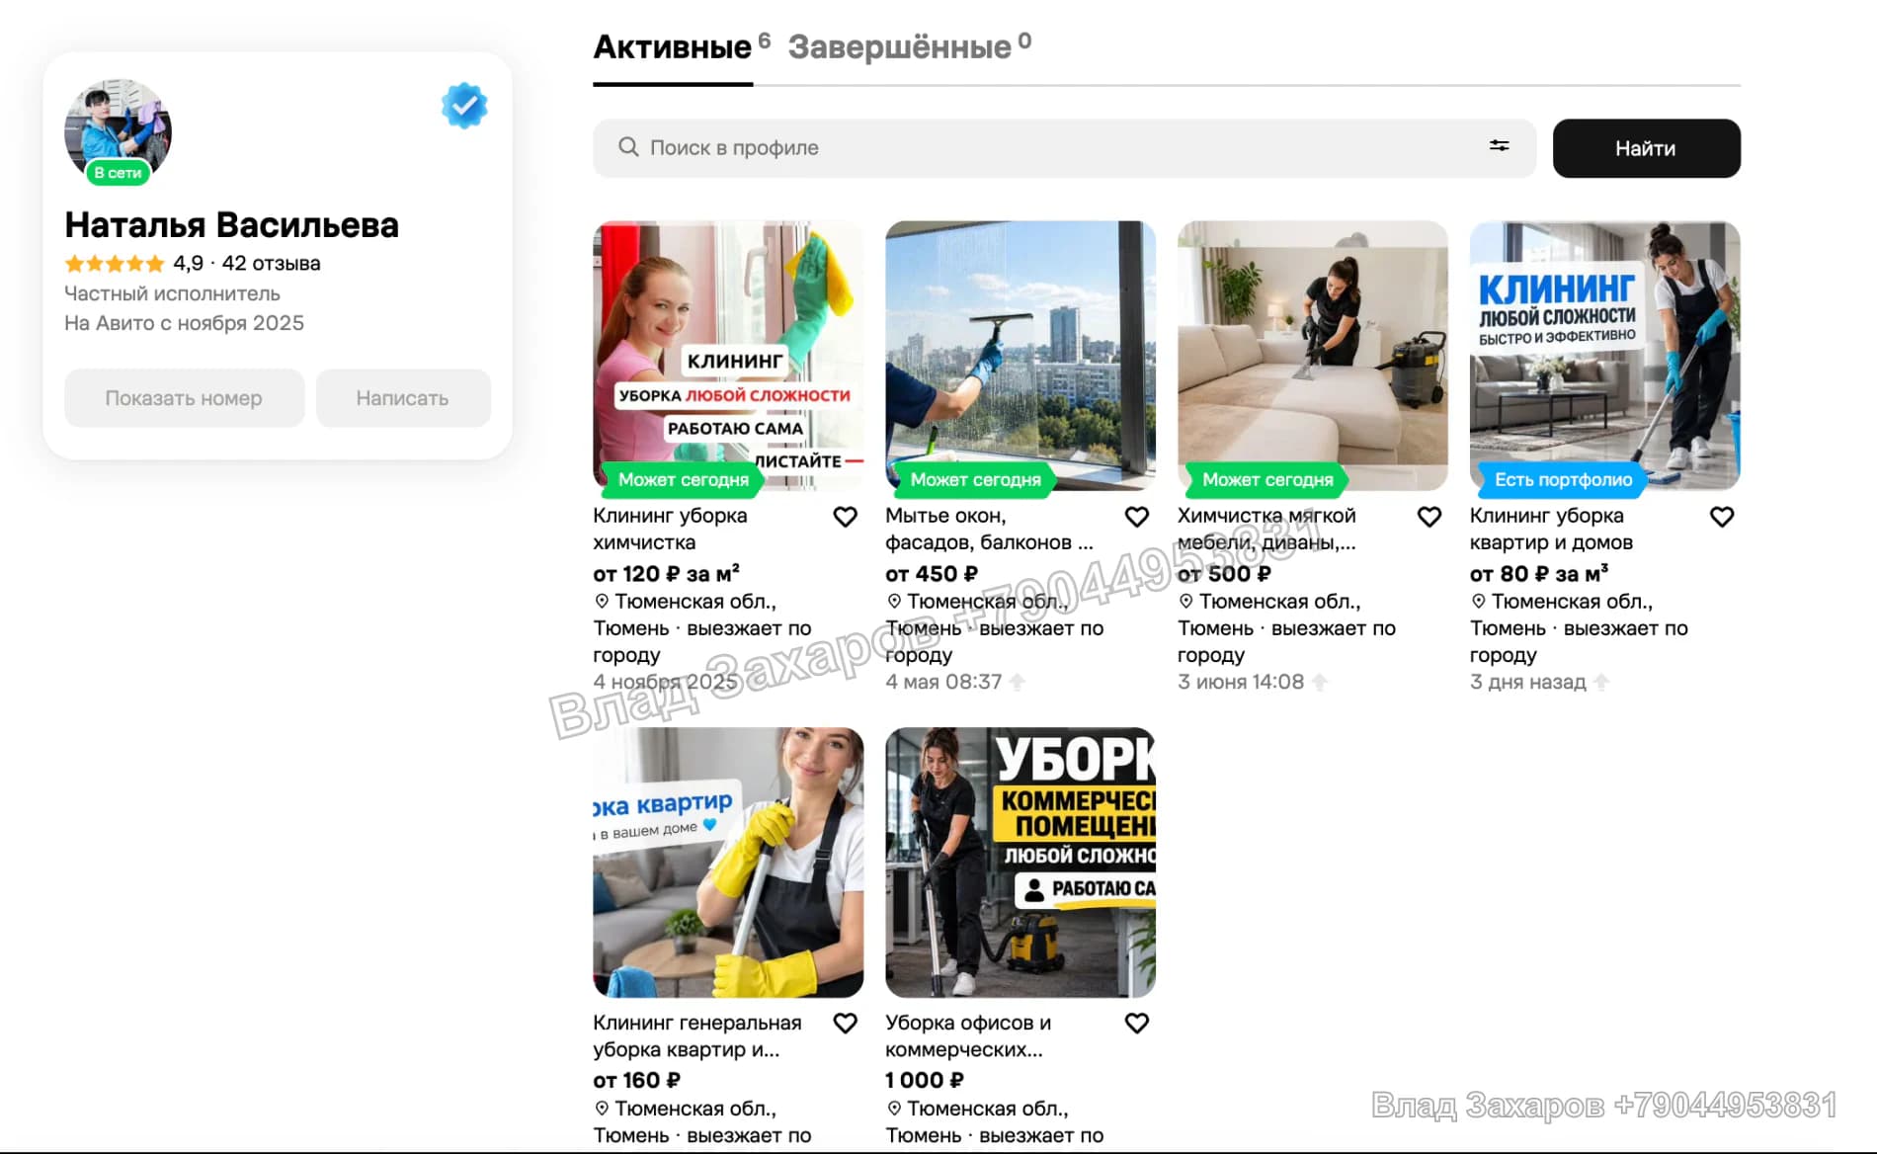Image resolution: width=1877 pixels, height=1154 pixels.
Task: Click the '3 дня назад' date text
Action: (x=1527, y=682)
